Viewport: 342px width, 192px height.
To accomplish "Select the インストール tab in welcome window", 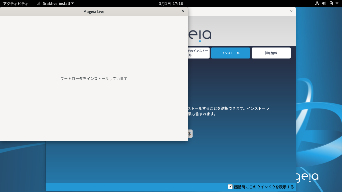I will pyautogui.click(x=231, y=53).
